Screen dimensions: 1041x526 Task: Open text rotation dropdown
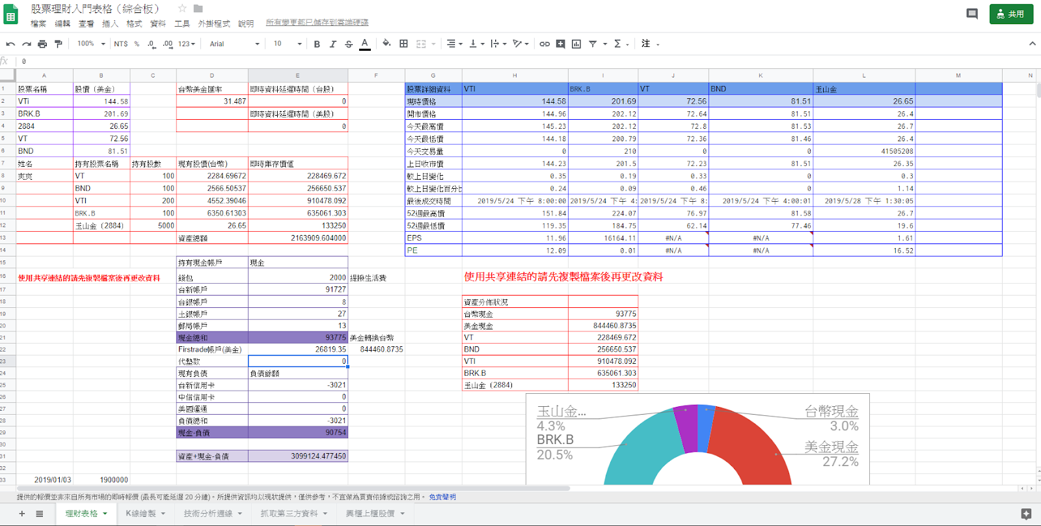(x=520, y=44)
